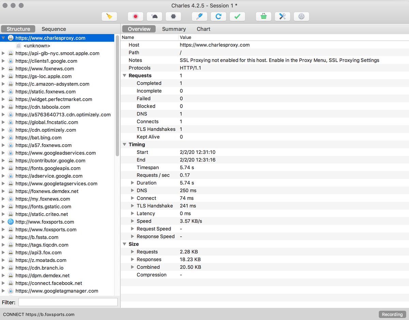Open the green basket icon in toolbar
The width and height of the screenshot is (409, 320).
(263, 16)
